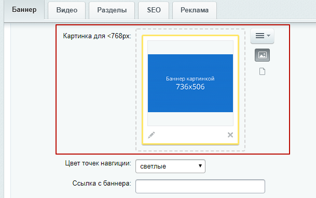Screen dimensions: 316x198
Task: Remove the uploaded banner image with X
Action: pyautogui.click(x=230, y=135)
